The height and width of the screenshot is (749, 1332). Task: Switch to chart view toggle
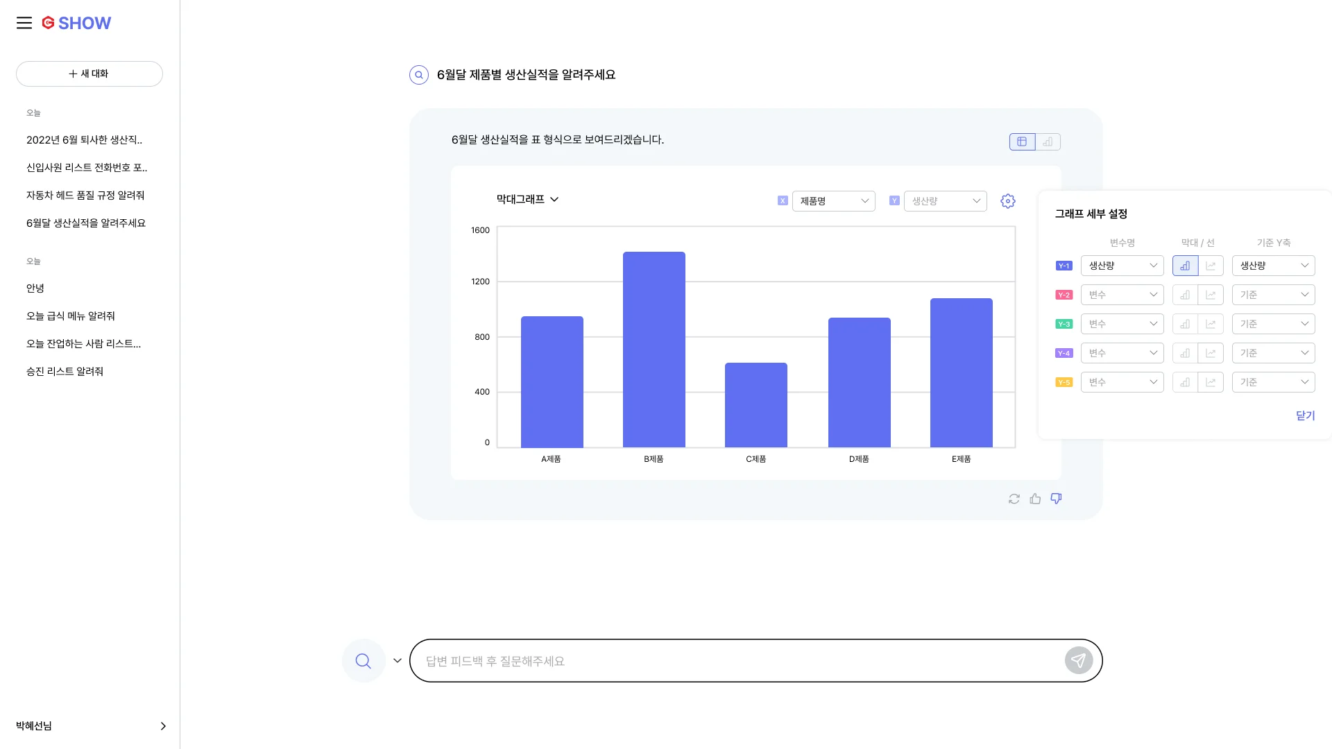tap(1048, 141)
